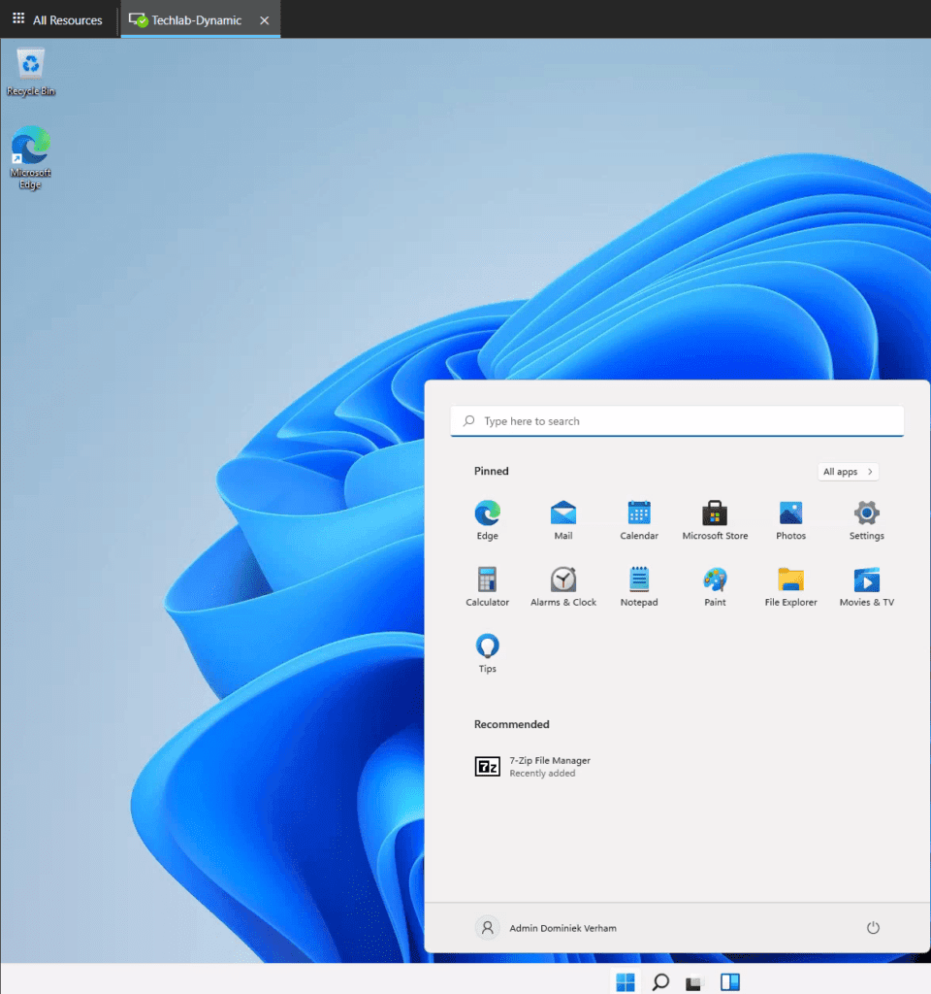Switch to the All Resources tab
This screenshot has width=931, height=994.
click(x=57, y=19)
